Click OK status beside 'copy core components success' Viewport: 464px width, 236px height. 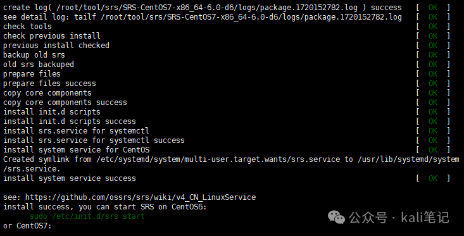click(x=432, y=102)
